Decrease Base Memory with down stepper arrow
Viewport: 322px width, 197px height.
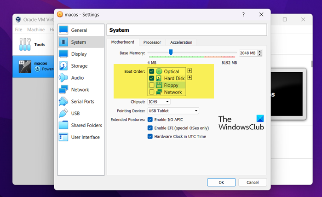tap(260, 54)
